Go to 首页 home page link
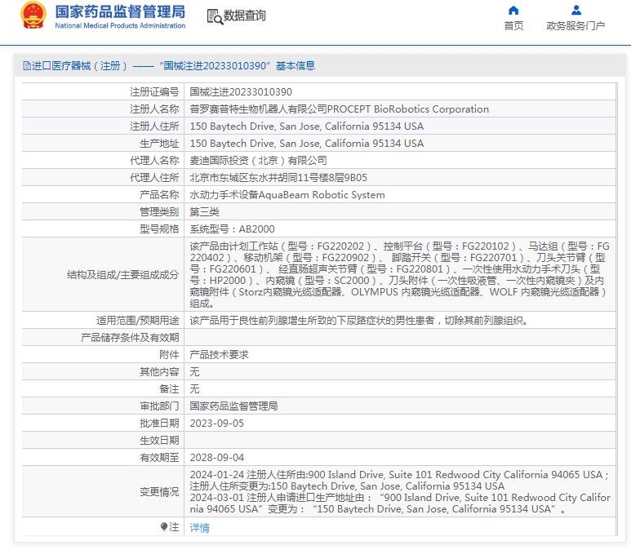Viewport: 631px width, 550px height. [x=513, y=26]
